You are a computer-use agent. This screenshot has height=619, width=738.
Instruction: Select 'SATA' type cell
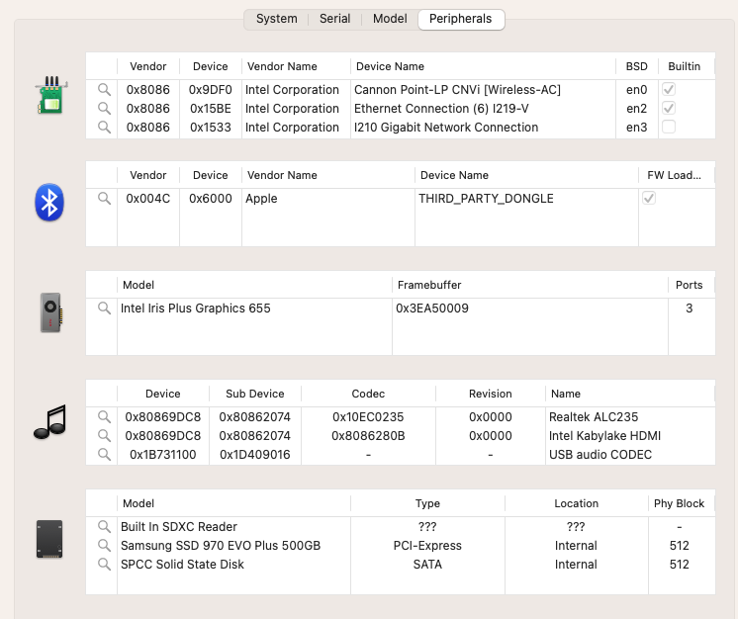point(427,564)
